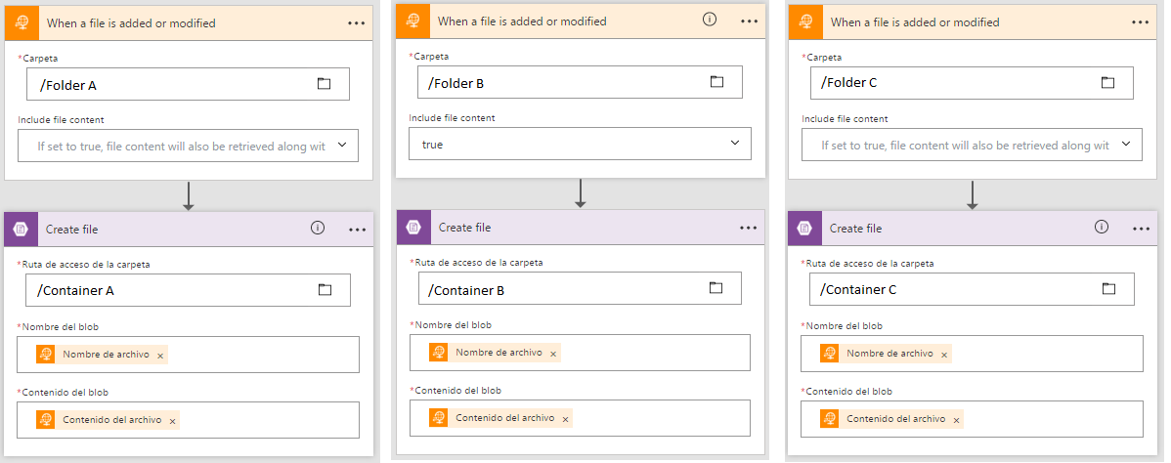Open more options for Create file Container B
Image resolution: width=1171 pixels, height=463 pixels.
(749, 228)
